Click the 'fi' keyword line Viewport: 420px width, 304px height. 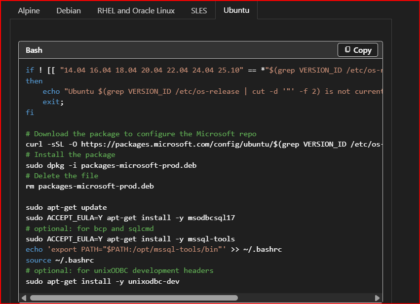pyautogui.click(x=30, y=113)
